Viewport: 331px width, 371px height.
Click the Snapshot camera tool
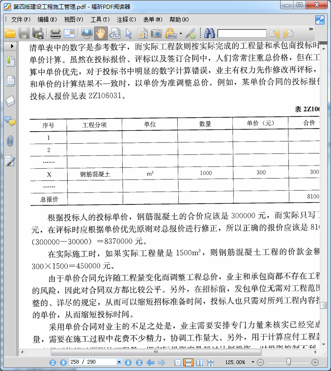156,33
